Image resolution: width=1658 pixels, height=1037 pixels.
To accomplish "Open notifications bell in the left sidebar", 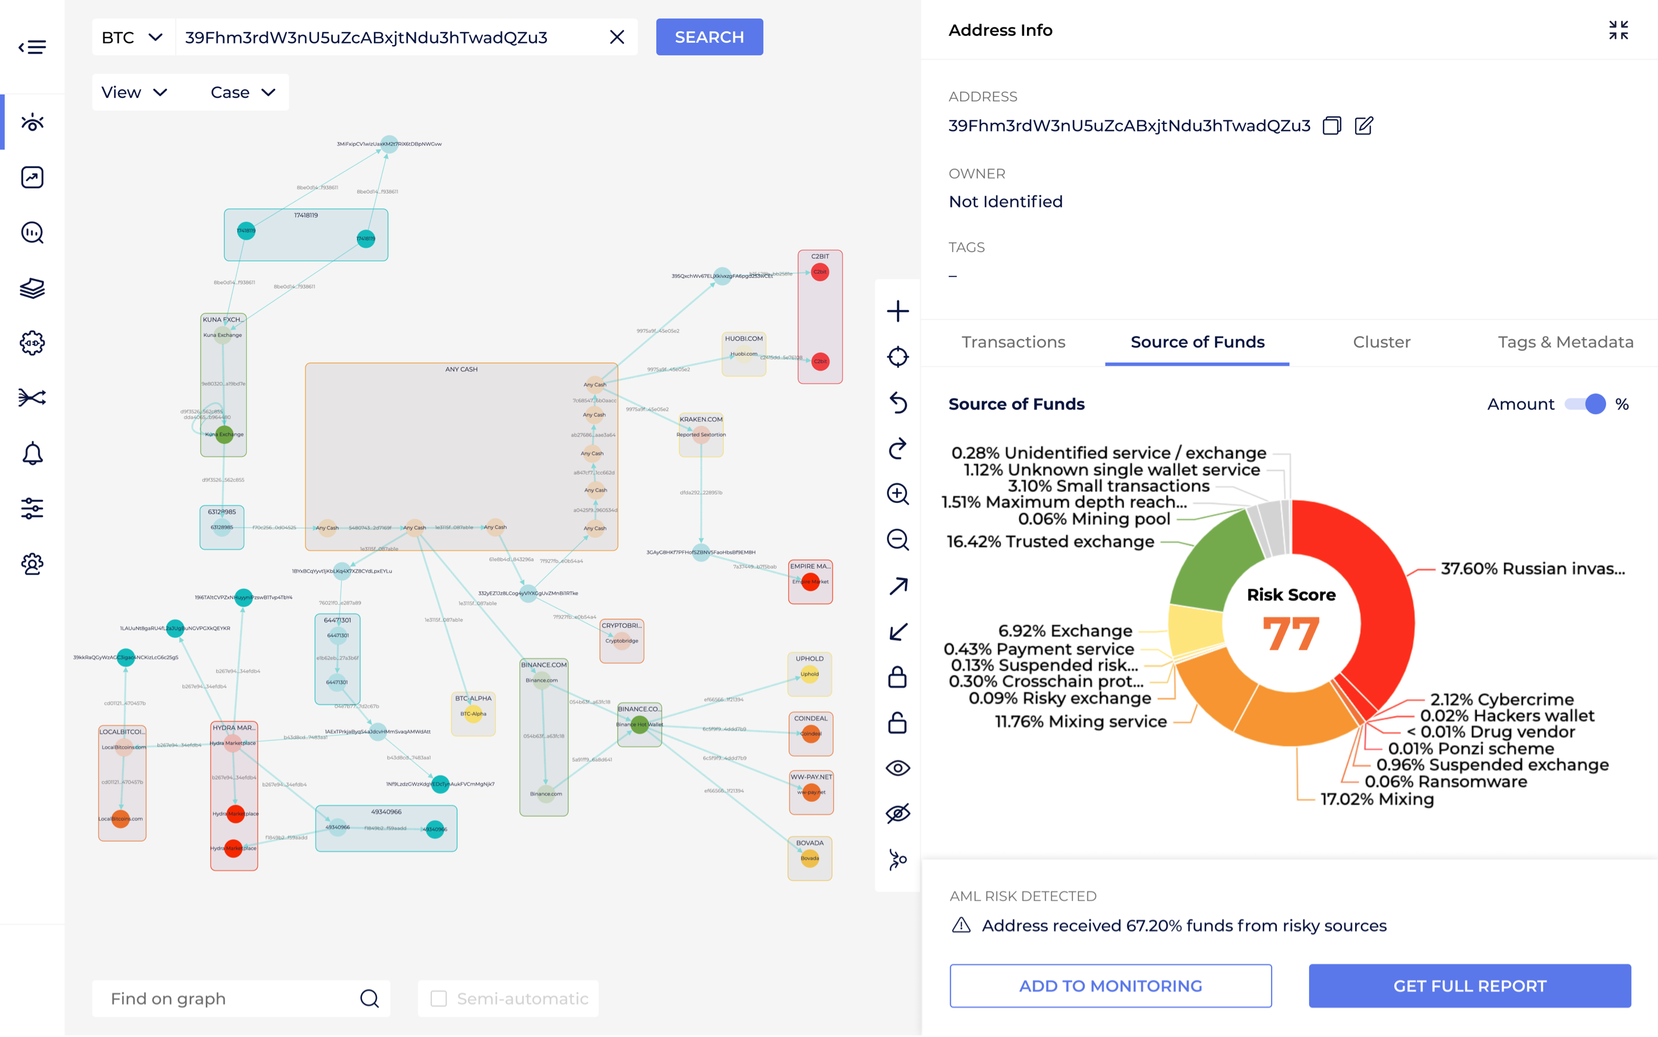I will pyautogui.click(x=32, y=454).
